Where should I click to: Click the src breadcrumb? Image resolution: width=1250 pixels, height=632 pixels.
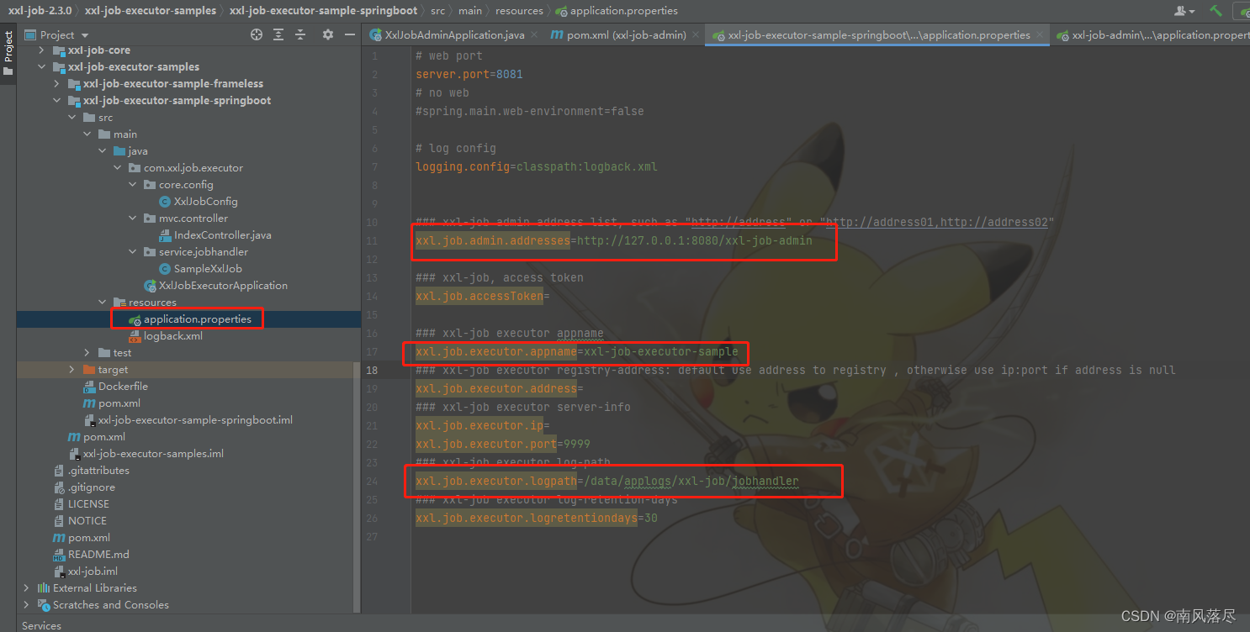[438, 11]
